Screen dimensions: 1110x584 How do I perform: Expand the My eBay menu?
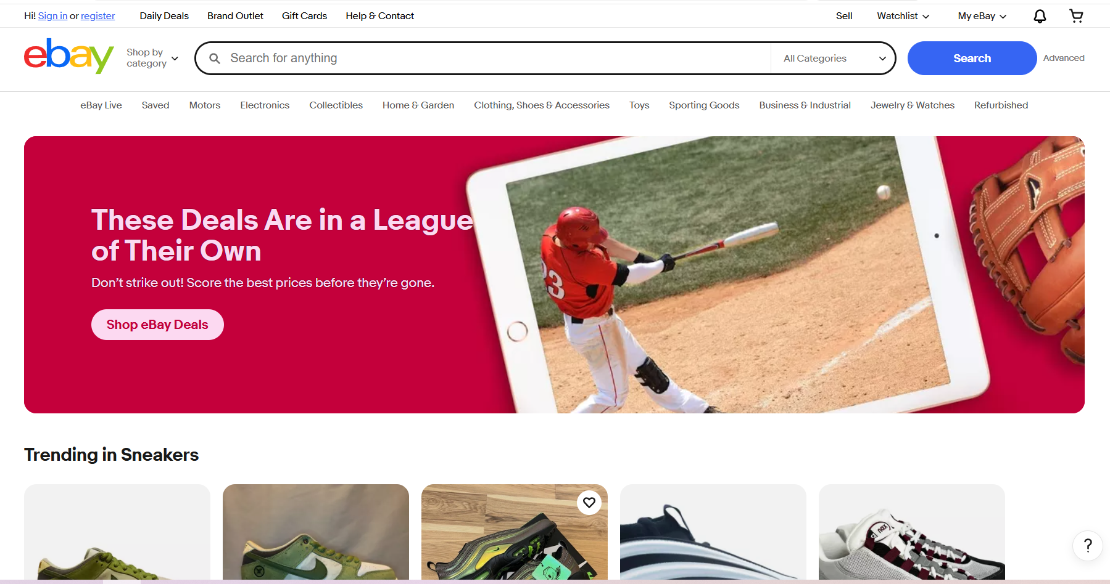(982, 16)
